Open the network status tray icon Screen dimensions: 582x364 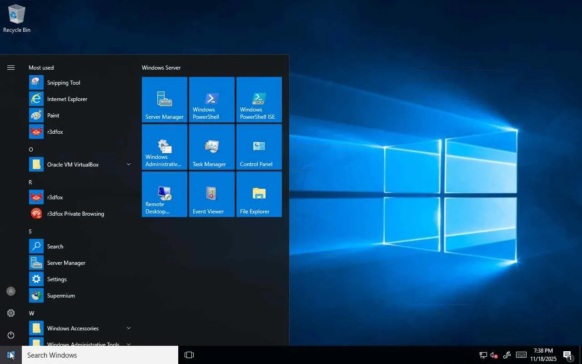[x=483, y=355]
